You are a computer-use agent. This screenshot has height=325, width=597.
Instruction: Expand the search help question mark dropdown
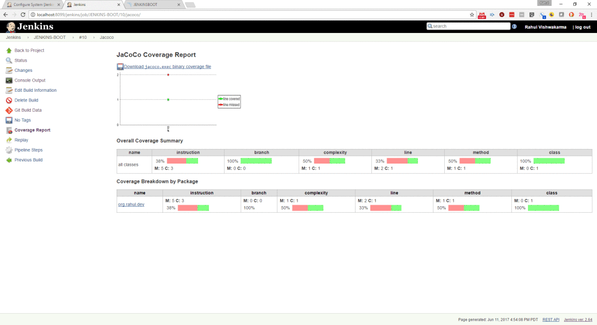tap(514, 26)
